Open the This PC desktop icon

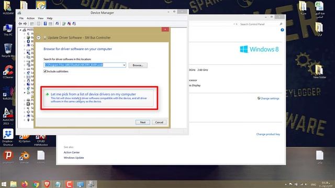pos(8,30)
